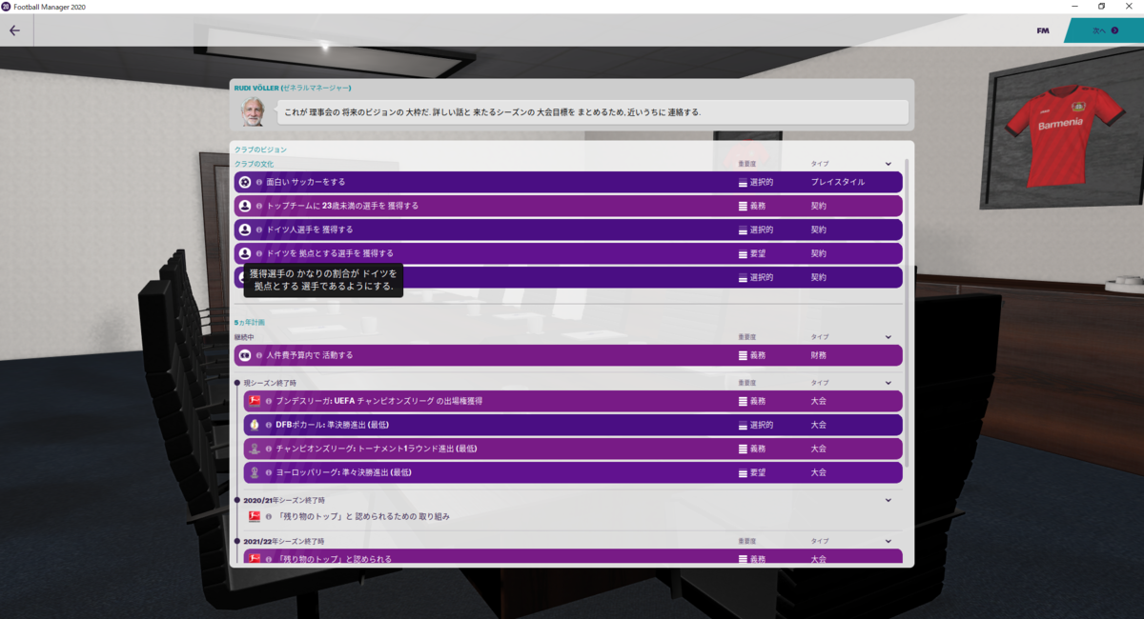Click the football icon beside 面白いサッカーをする
Image resolution: width=1144 pixels, height=619 pixels.
coord(245,182)
